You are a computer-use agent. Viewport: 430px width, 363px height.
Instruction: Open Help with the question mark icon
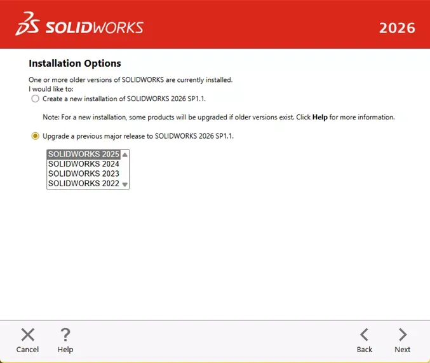pyautogui.click(x=65, y=335)
